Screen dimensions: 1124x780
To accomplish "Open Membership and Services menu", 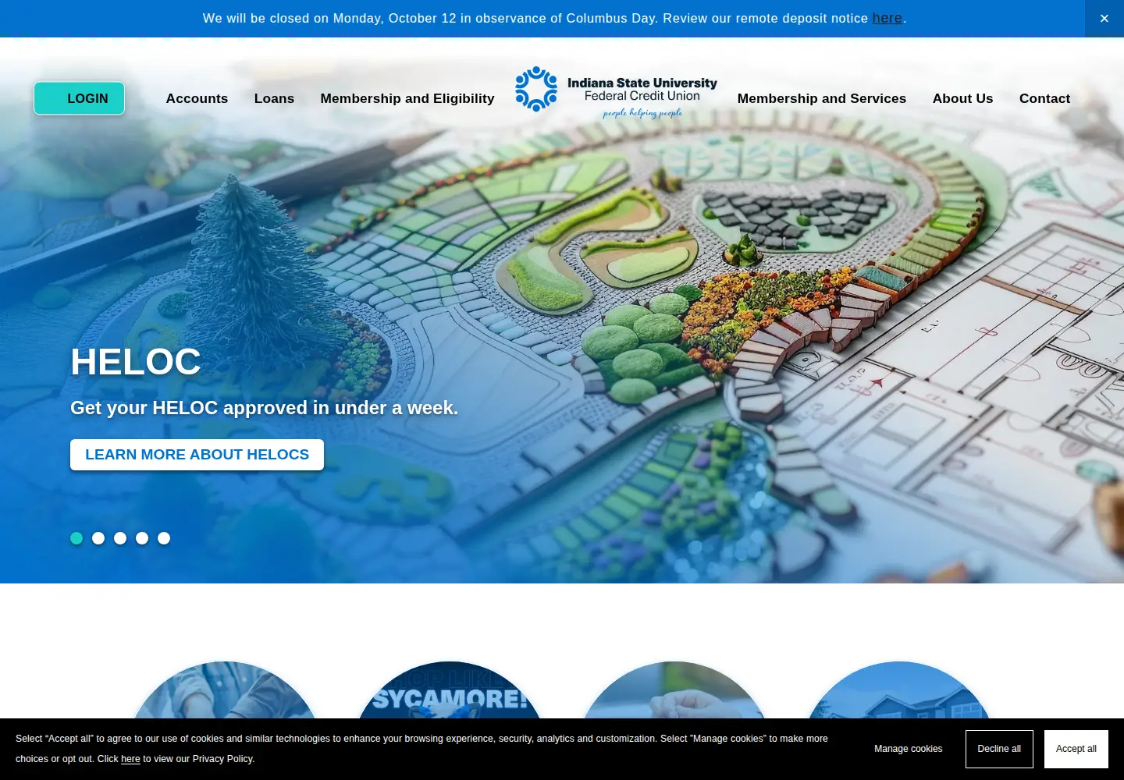I will pyautogui.click(x=822, y=98).
